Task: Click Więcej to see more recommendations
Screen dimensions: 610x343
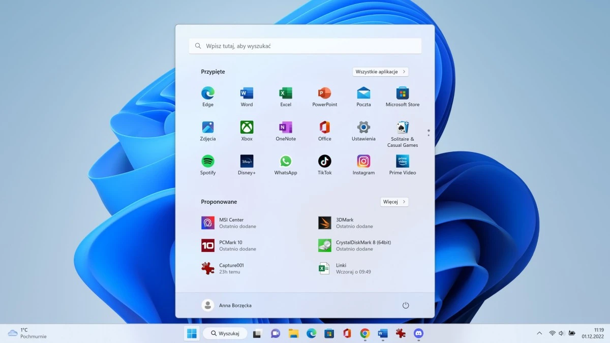Action: coord(394,202)
